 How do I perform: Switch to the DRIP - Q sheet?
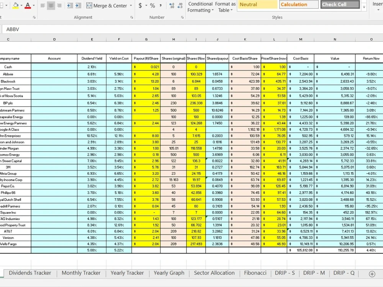(x=344, y=273)
